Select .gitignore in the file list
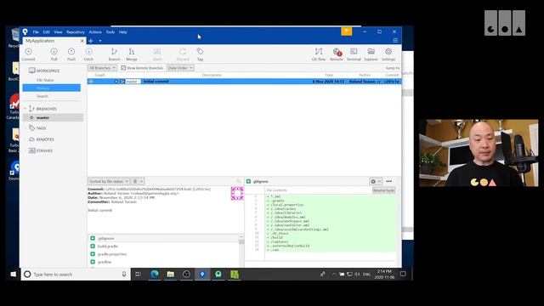This screenshot has width=544, height=306. tap(163, 238)
